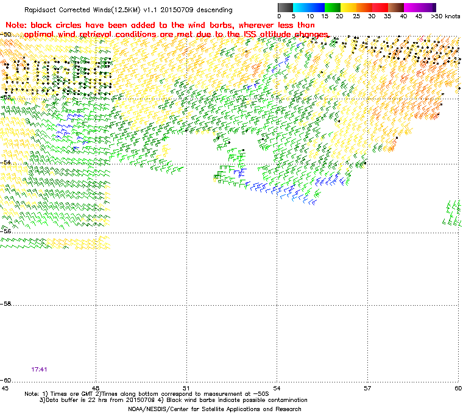Click the '51' longitude axis label
Screen dimensions: 463x419
(x=186, y=388)
